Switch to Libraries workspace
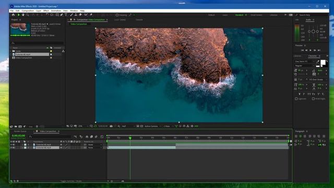Viewport: 334px width, 188px height. [x=273, y=15]
